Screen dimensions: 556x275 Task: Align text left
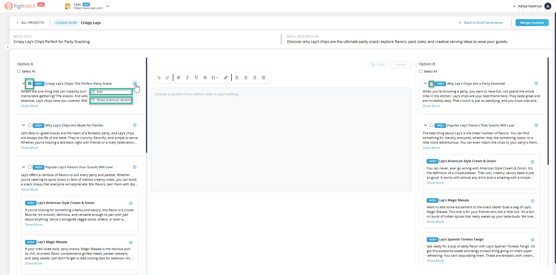click(237, 78)
